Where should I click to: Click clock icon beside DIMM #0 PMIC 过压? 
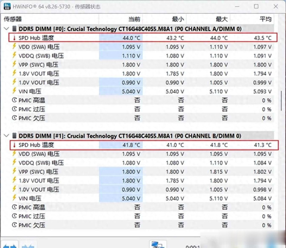(x=14, y=109)
